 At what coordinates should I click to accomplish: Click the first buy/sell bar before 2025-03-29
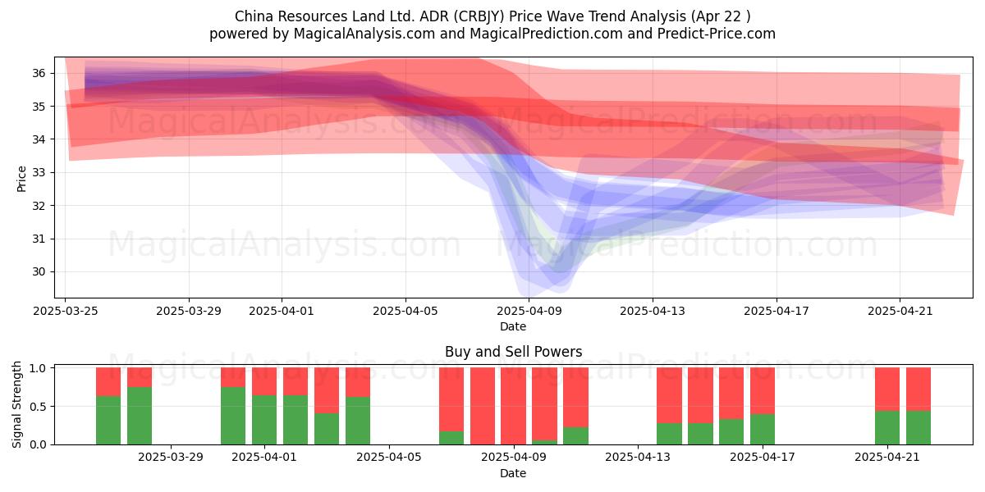(x=108, y=406)
